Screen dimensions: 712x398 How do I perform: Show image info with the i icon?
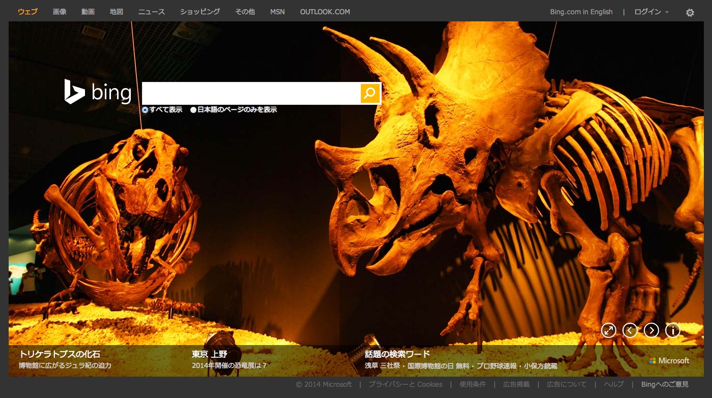672,330
